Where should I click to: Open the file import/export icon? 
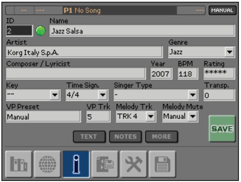[105, 164]
